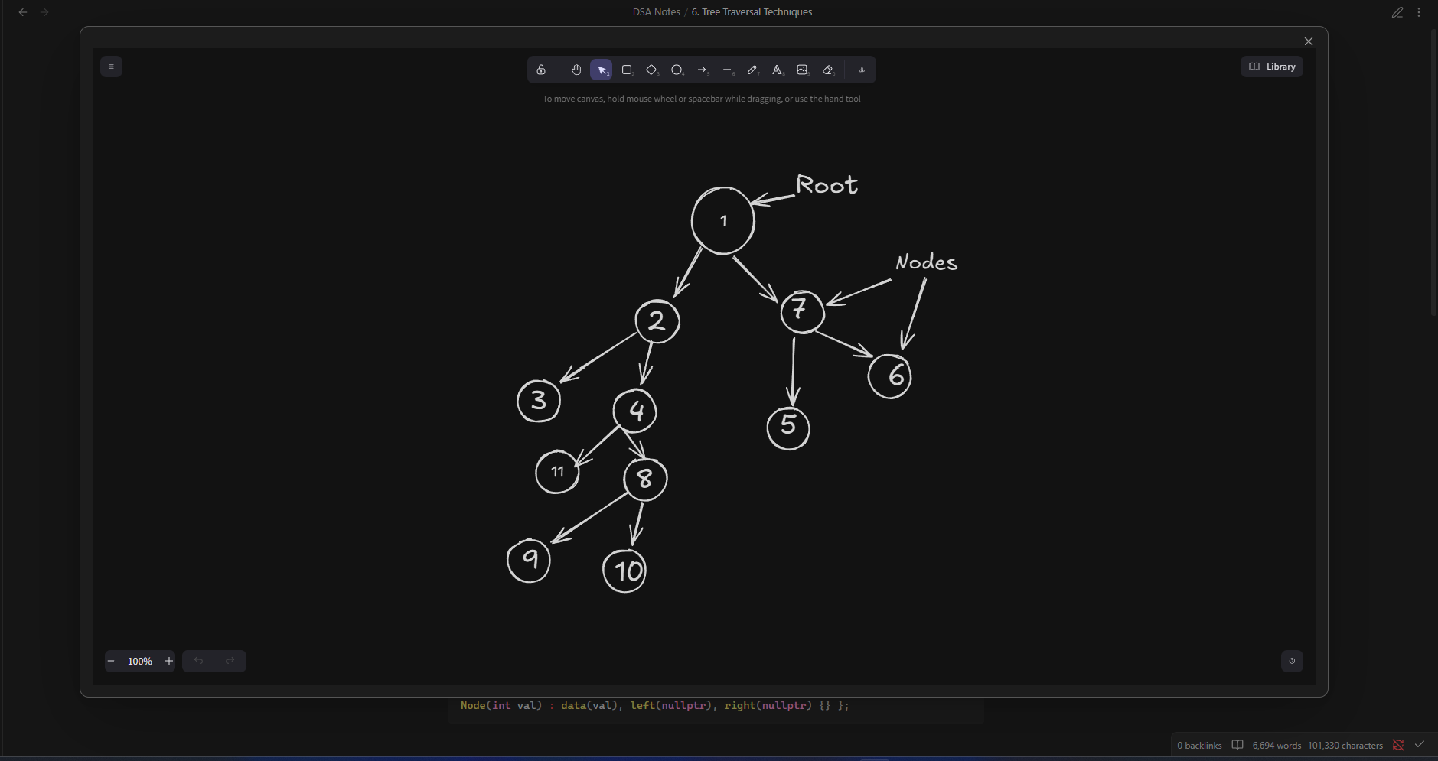The width and height of the screenshot is (1438, 761).
Task: Click the 101,330 characters count
Action: [1345, 745]
